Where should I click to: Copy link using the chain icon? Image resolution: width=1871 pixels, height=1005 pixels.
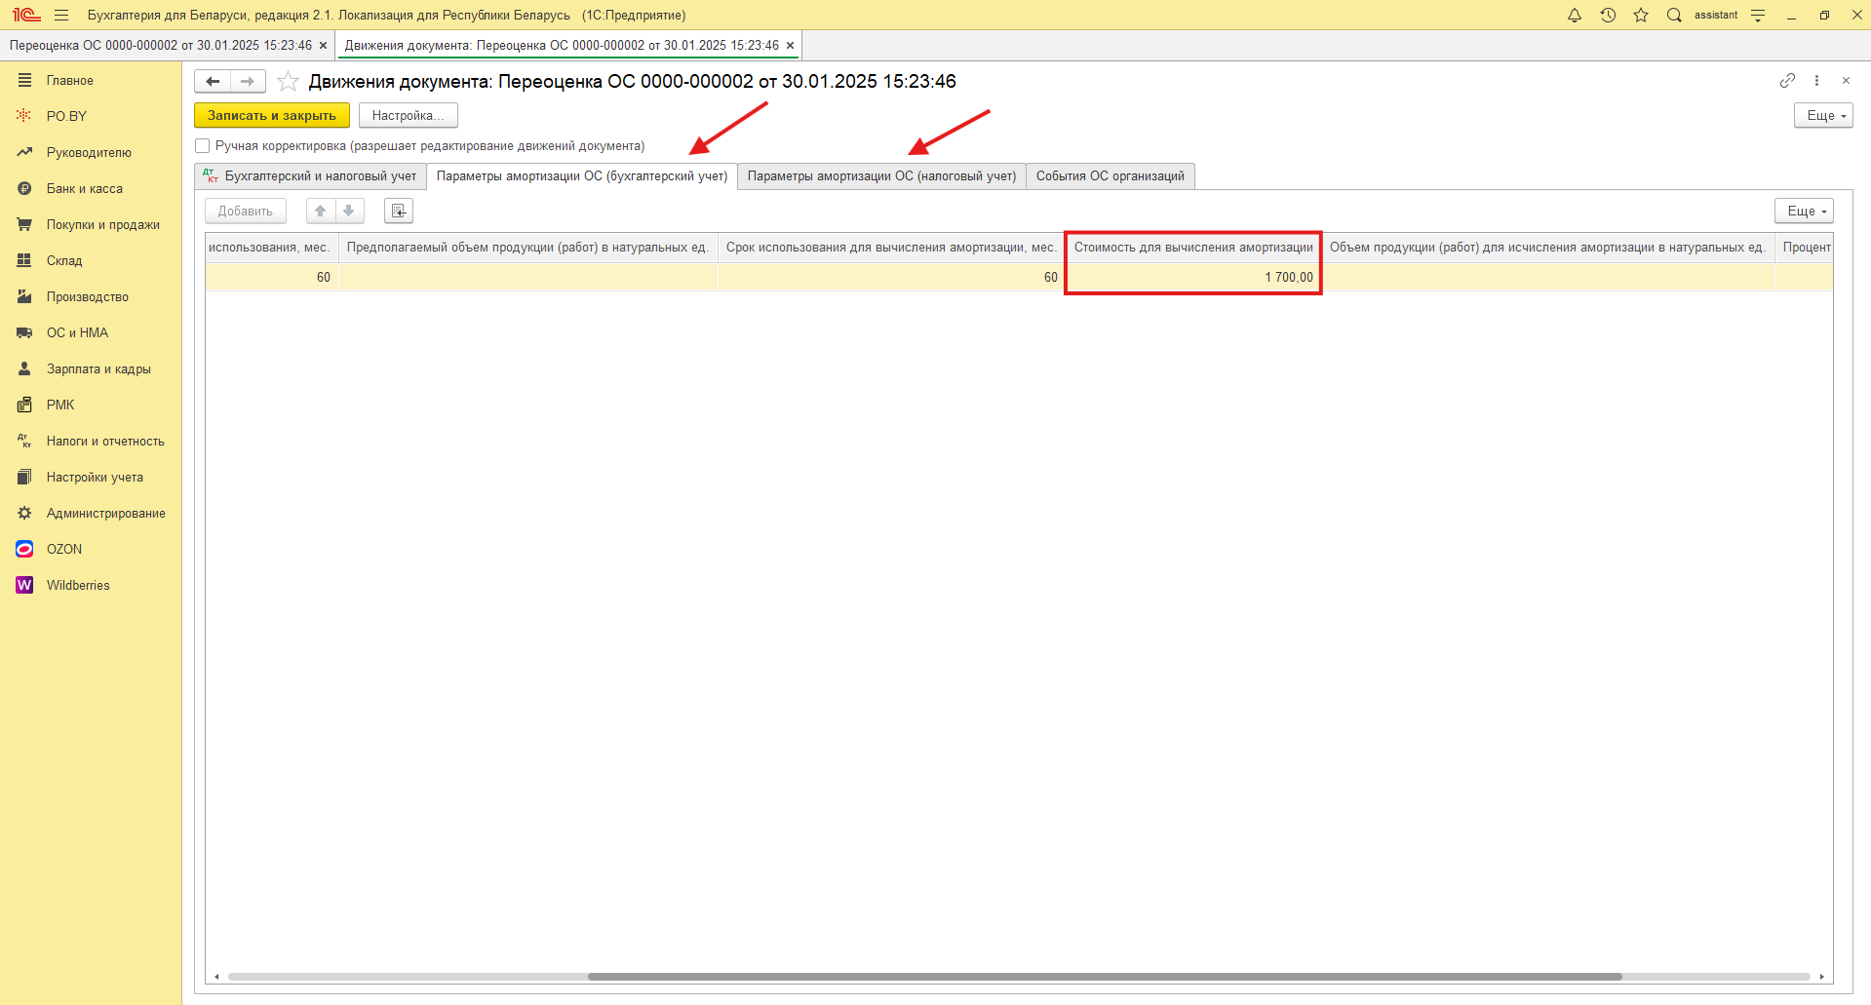coord(1787,81)
